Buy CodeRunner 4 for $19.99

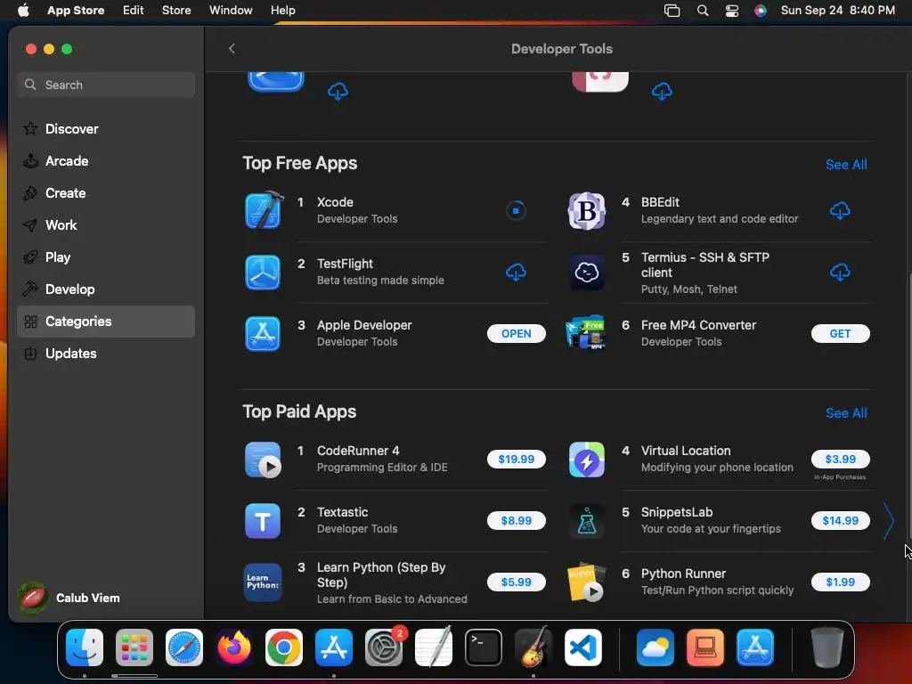tap(516, 459)
